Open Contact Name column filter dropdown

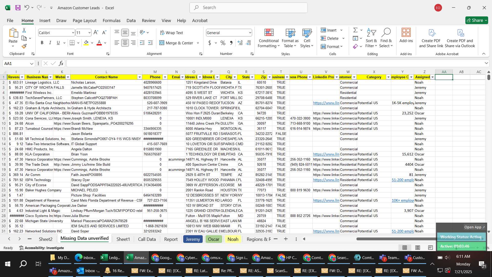tap(140, 77)
